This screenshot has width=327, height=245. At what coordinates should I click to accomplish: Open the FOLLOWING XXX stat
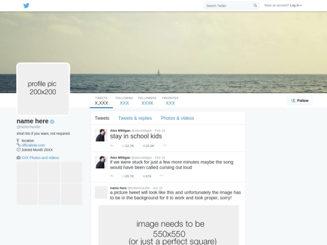click(124, 101)
